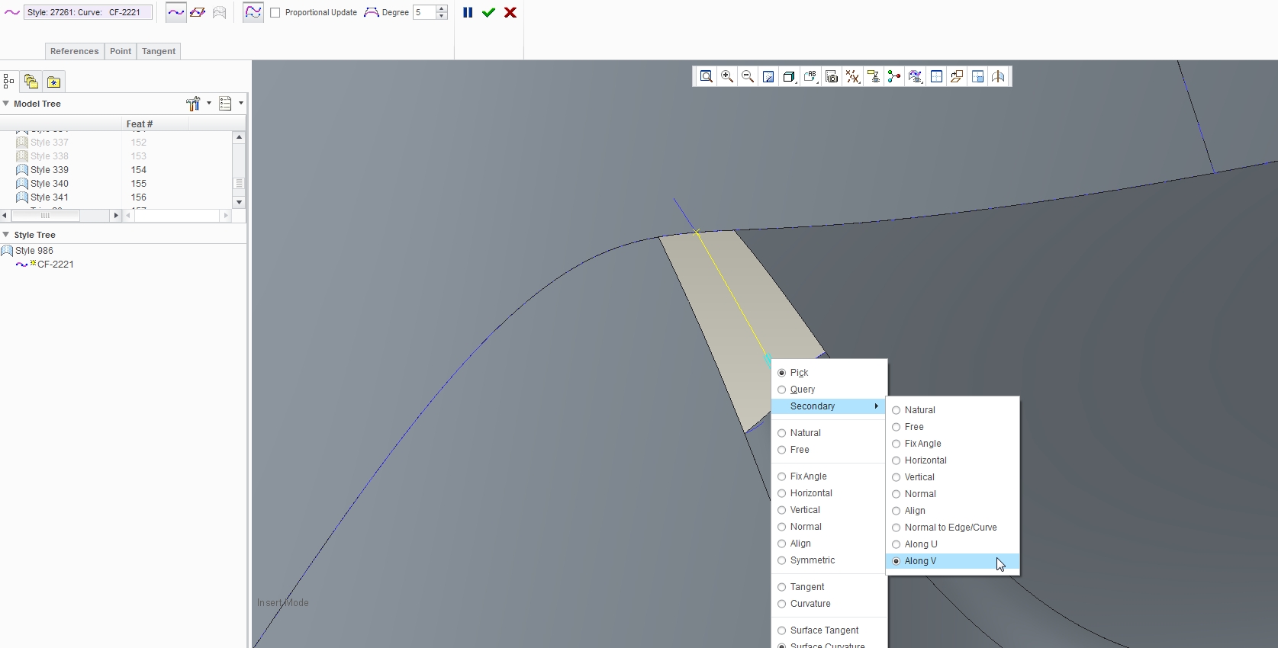Open the Point tab
This screenshot has height=648, width=1278.
121,51
